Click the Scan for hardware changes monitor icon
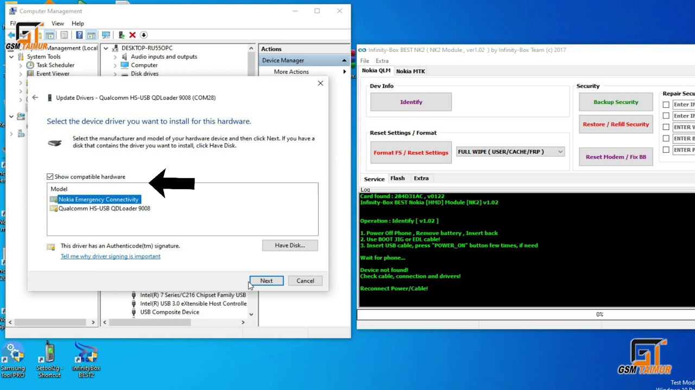 click(x=106, y=35)
